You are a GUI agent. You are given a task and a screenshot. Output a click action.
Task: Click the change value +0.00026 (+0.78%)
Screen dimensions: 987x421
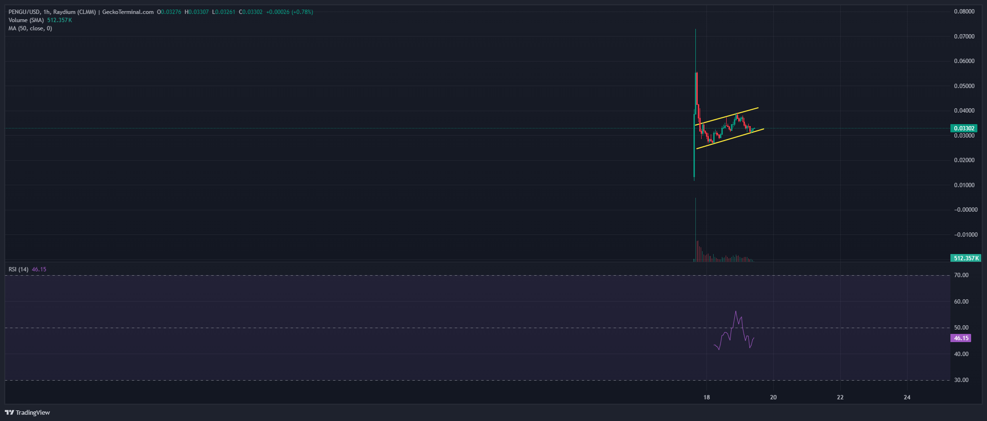pyautogui.click(x=290, y=12)
